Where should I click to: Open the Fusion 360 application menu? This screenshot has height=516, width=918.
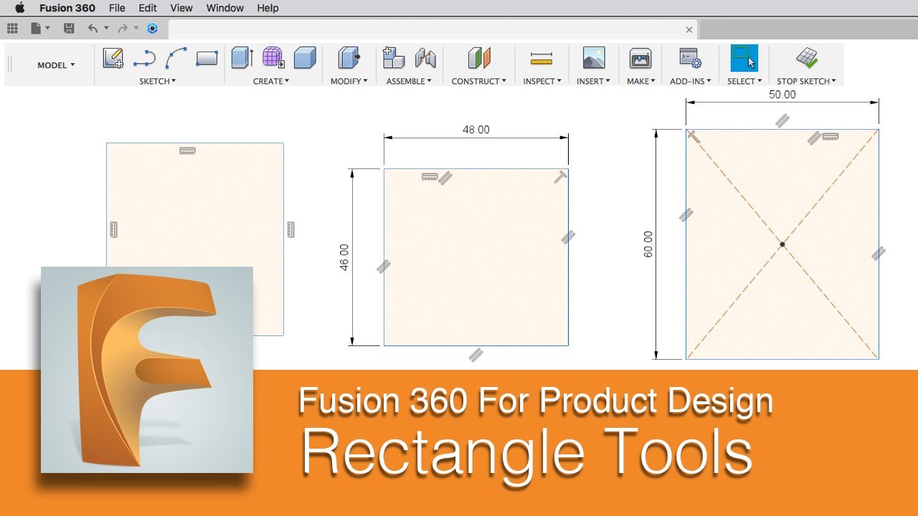coord(67,8)
